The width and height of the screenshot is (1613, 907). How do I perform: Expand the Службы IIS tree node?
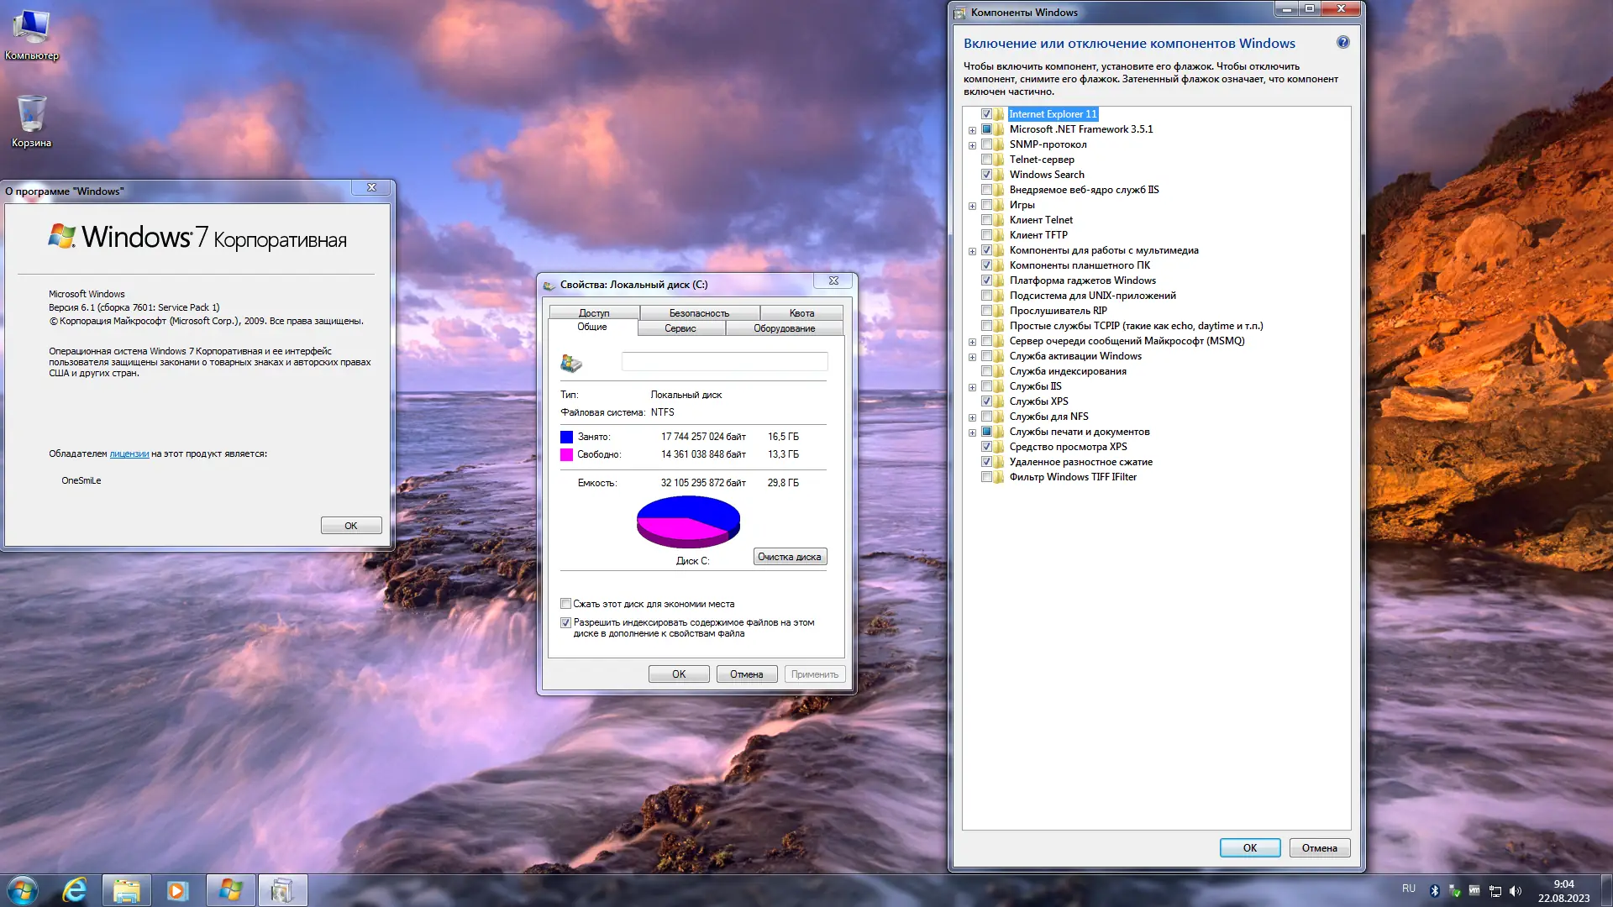point(972,387)
